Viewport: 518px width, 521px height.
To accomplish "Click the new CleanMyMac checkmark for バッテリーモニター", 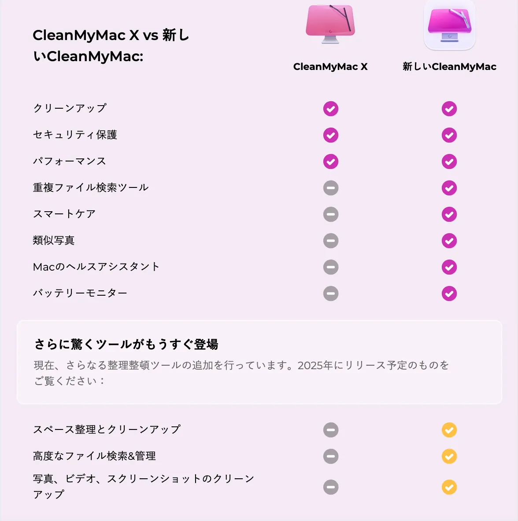I will coord(449,294).
